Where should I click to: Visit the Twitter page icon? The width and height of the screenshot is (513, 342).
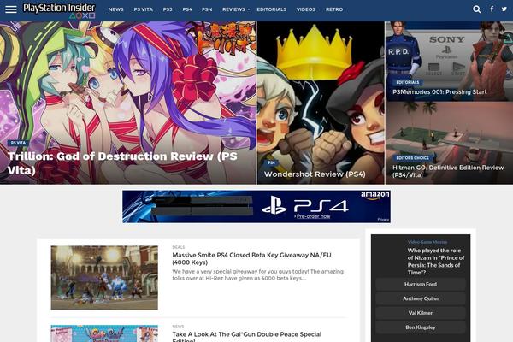pyautogui.click(x=504, y=9)
